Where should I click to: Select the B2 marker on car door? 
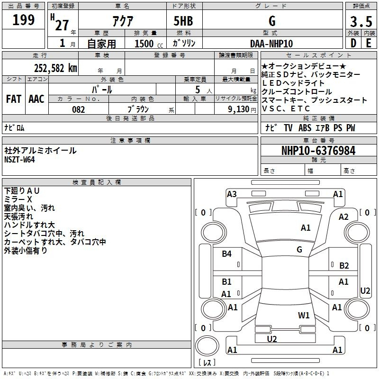tap(344, 266)
